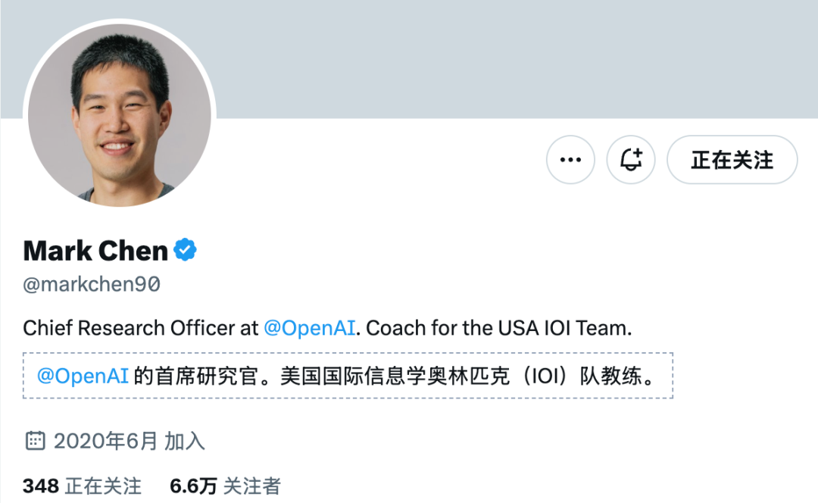The width and height of the screenshot is (818, 503).
Task: Click the 2020年6月 加入 join date text
Action: pos(129,441)
